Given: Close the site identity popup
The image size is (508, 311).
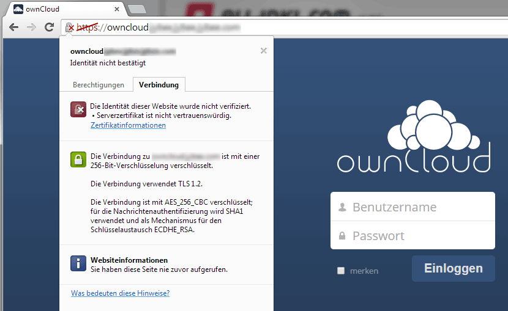Looking at the screenshot, I should (x=264, y=51).
